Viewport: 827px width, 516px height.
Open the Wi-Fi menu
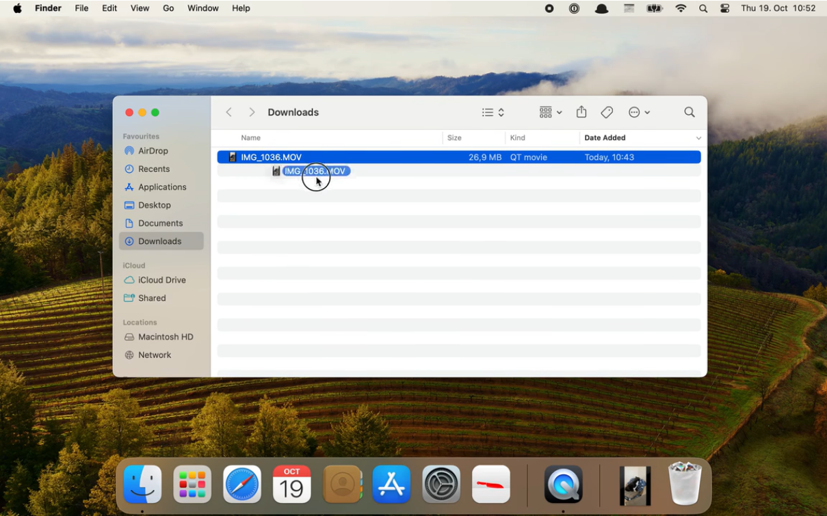tap(681, 8)
